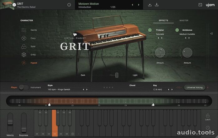Click the Gentle character wave icon

[x=24, y=30]
